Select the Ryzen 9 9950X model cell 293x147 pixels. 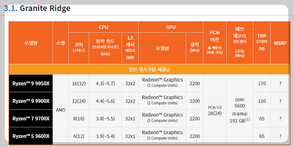tap(31, 83)
